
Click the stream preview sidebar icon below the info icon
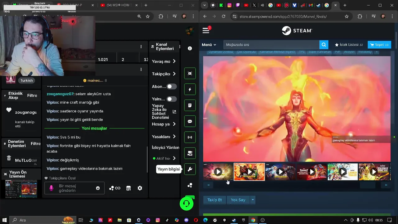[190, 73]
